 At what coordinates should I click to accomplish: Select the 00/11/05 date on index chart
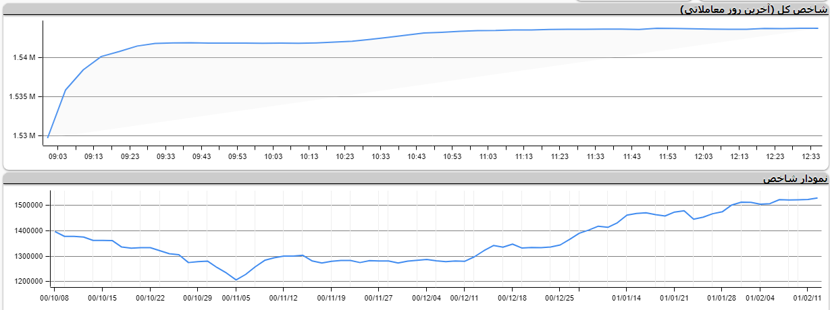(x=236, y=297)
